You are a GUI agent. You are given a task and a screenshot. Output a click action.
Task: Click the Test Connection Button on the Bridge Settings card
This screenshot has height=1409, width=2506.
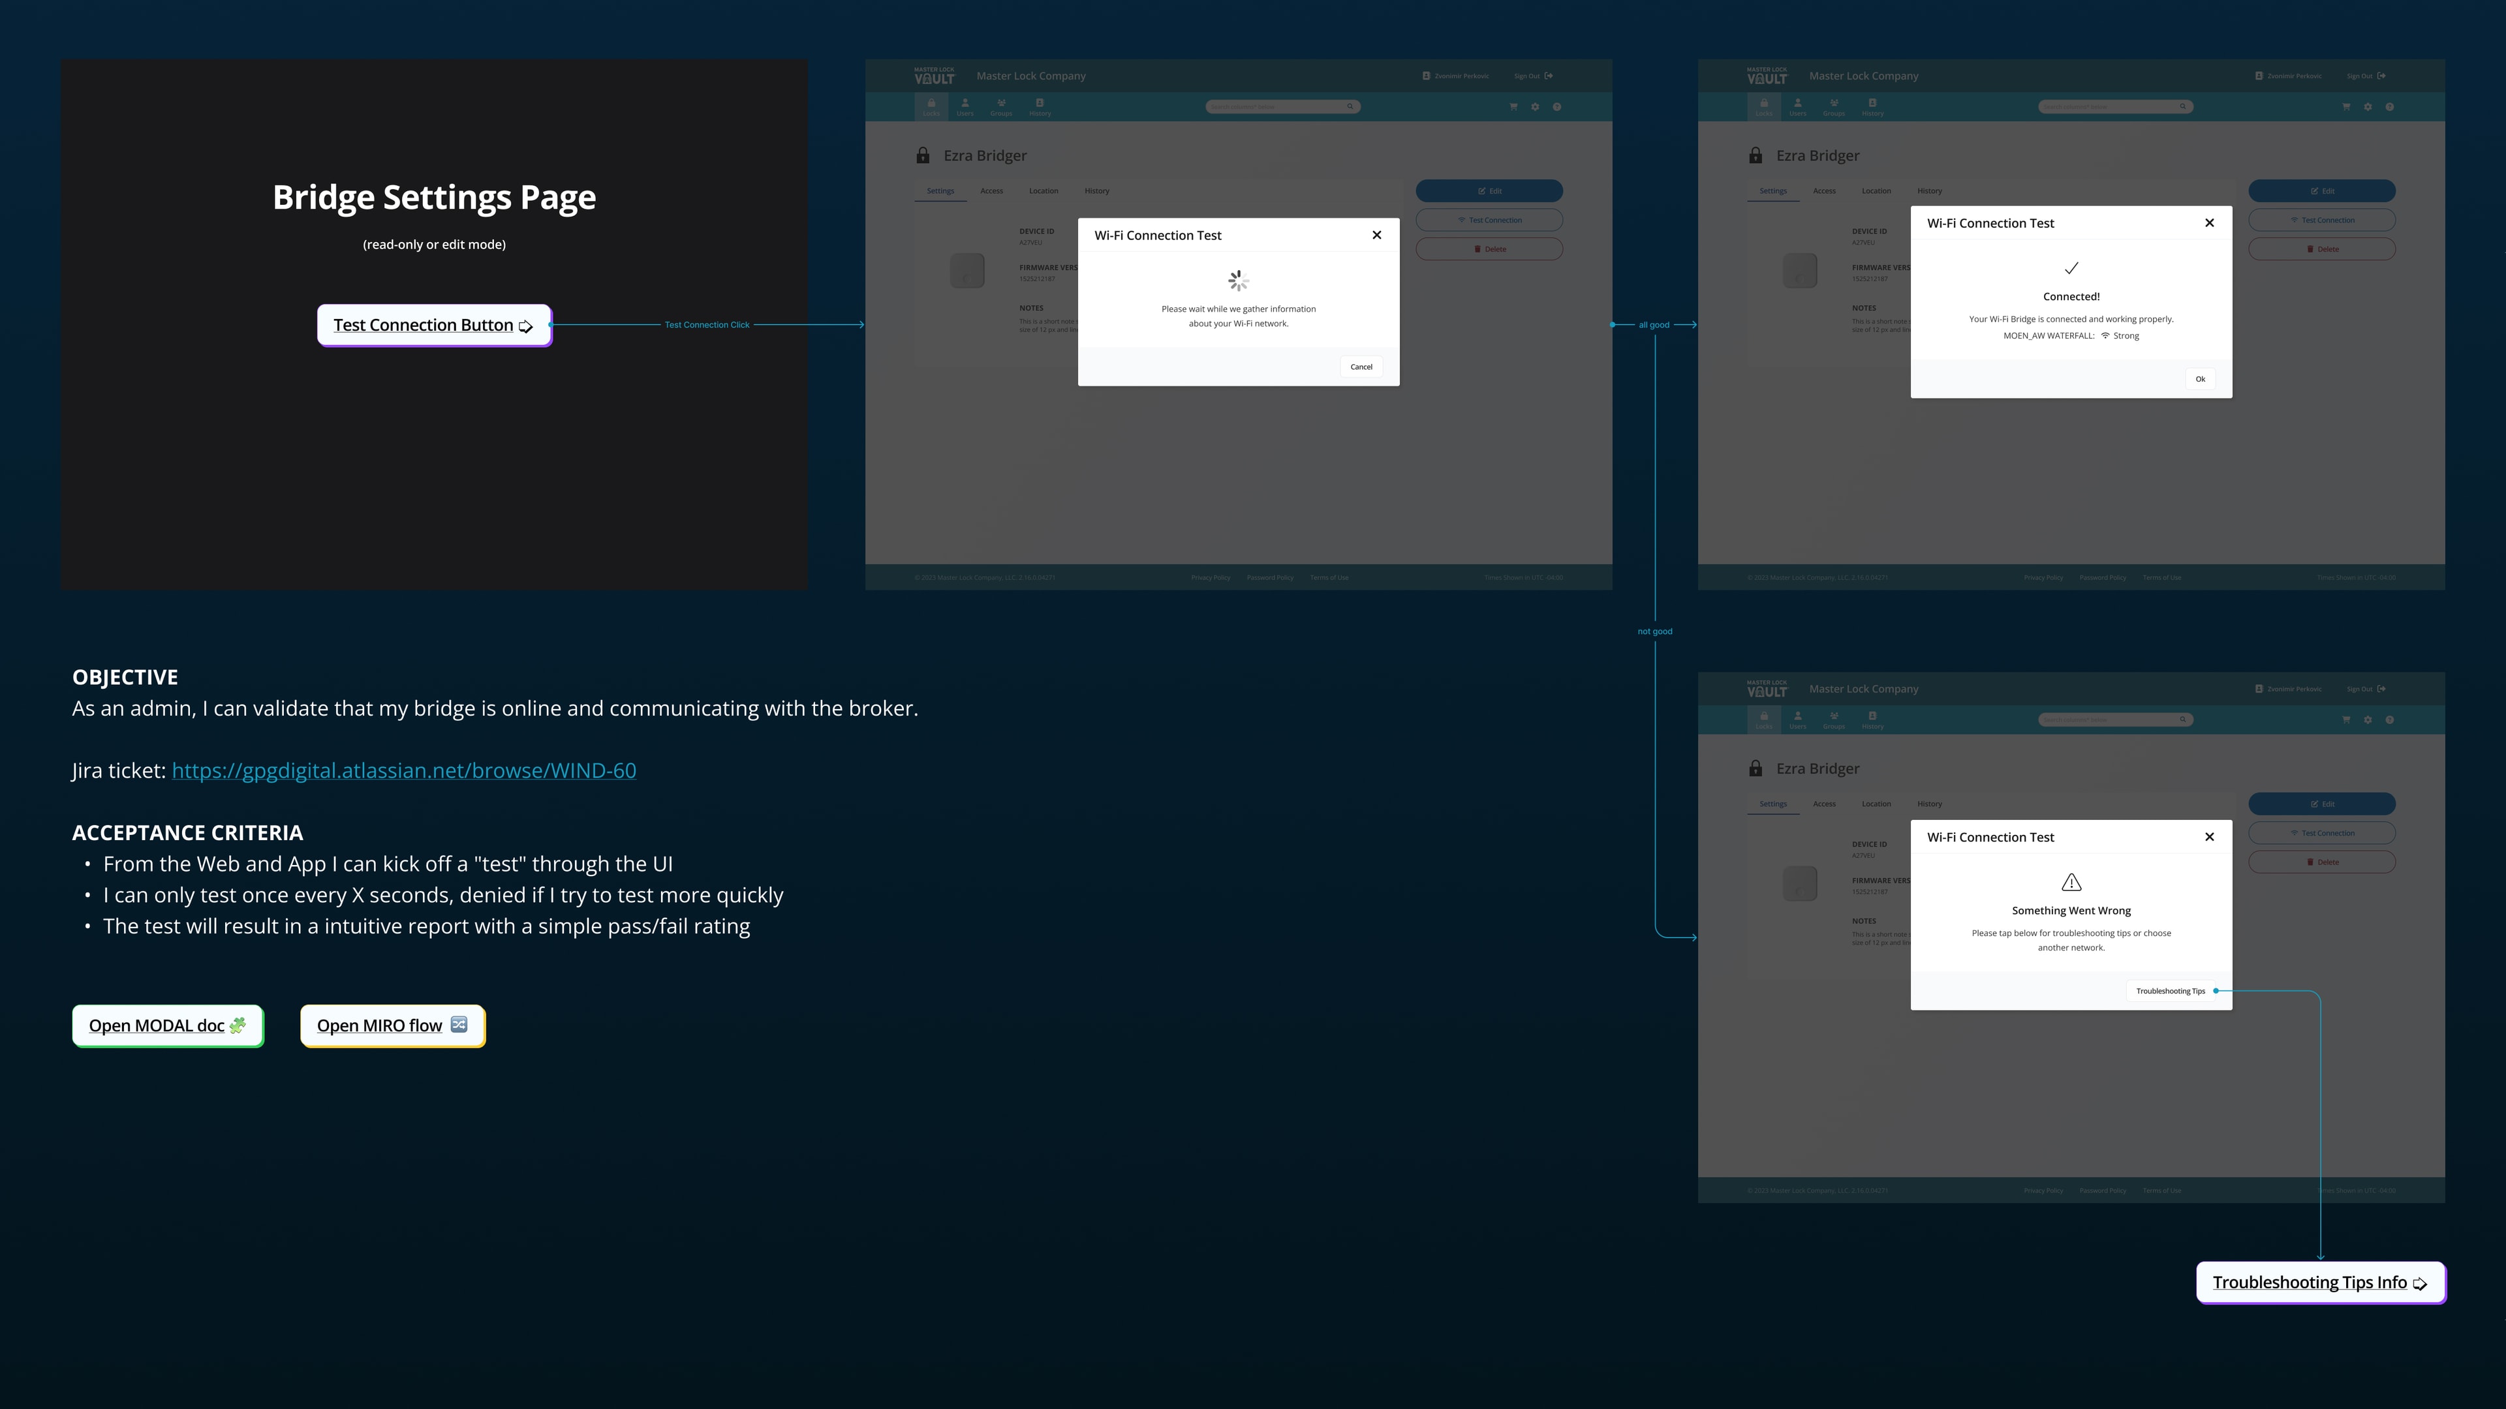click(x=434, y=325)
